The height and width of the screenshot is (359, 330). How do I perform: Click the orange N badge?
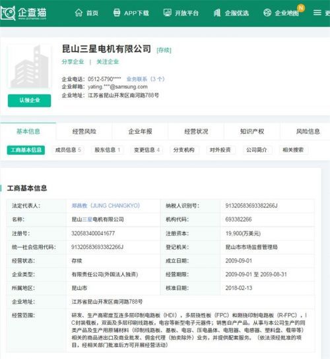click(301, 8)
